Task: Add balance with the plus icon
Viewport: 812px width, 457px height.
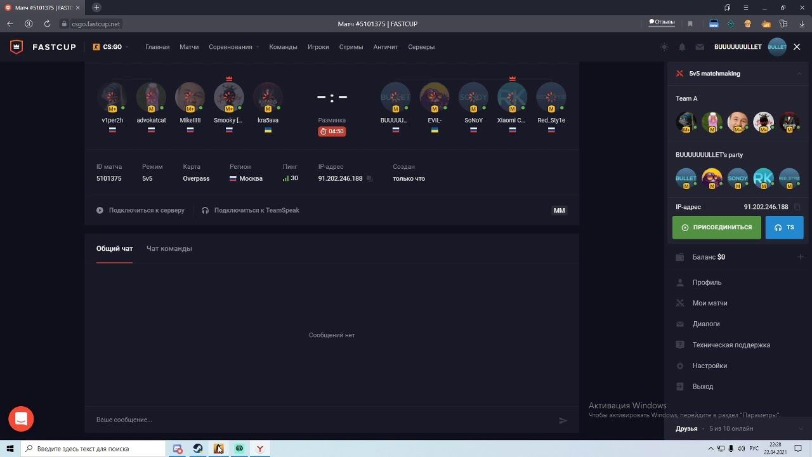Action: [800, 257]
